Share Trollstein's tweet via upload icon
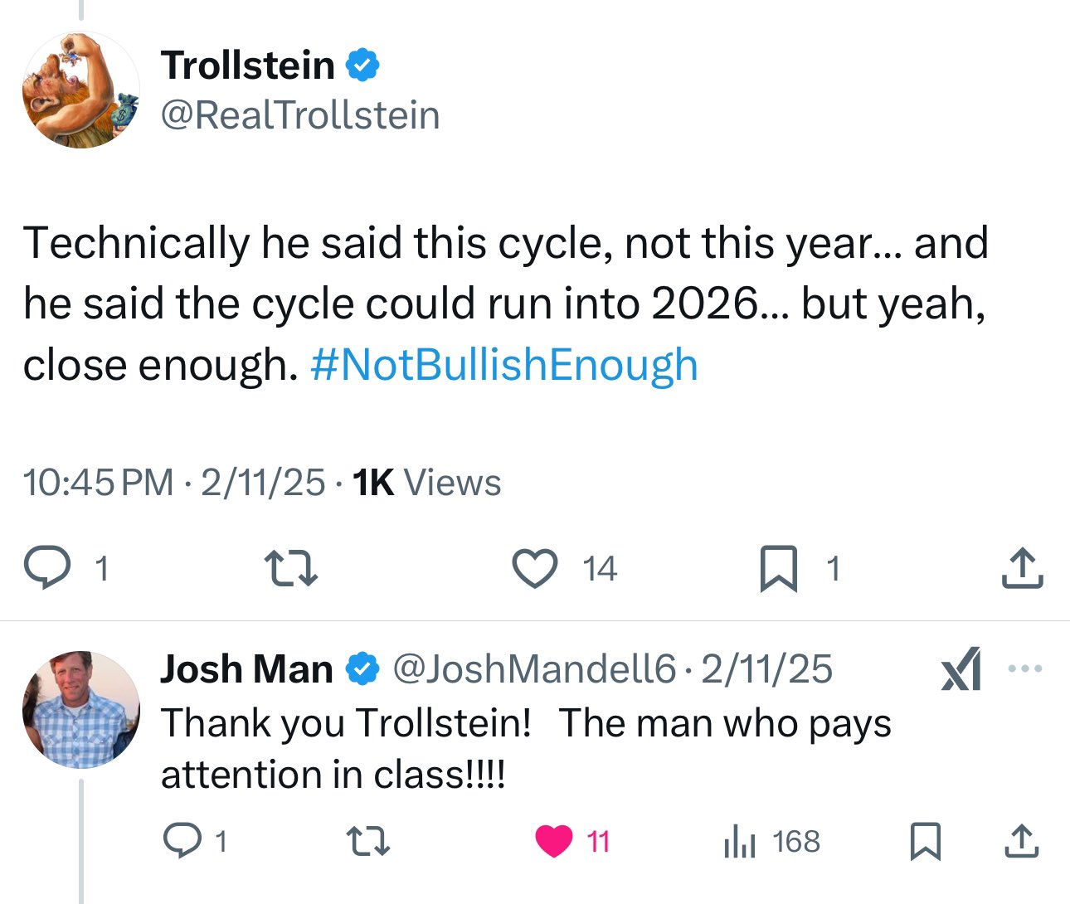1070x904 pixels. coord(1022,569)
